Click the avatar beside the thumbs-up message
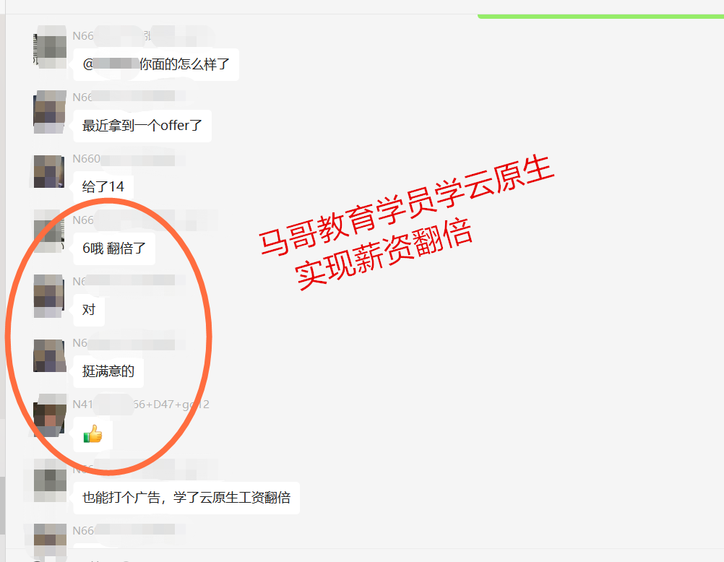724x562 pixels. (49, 417)
